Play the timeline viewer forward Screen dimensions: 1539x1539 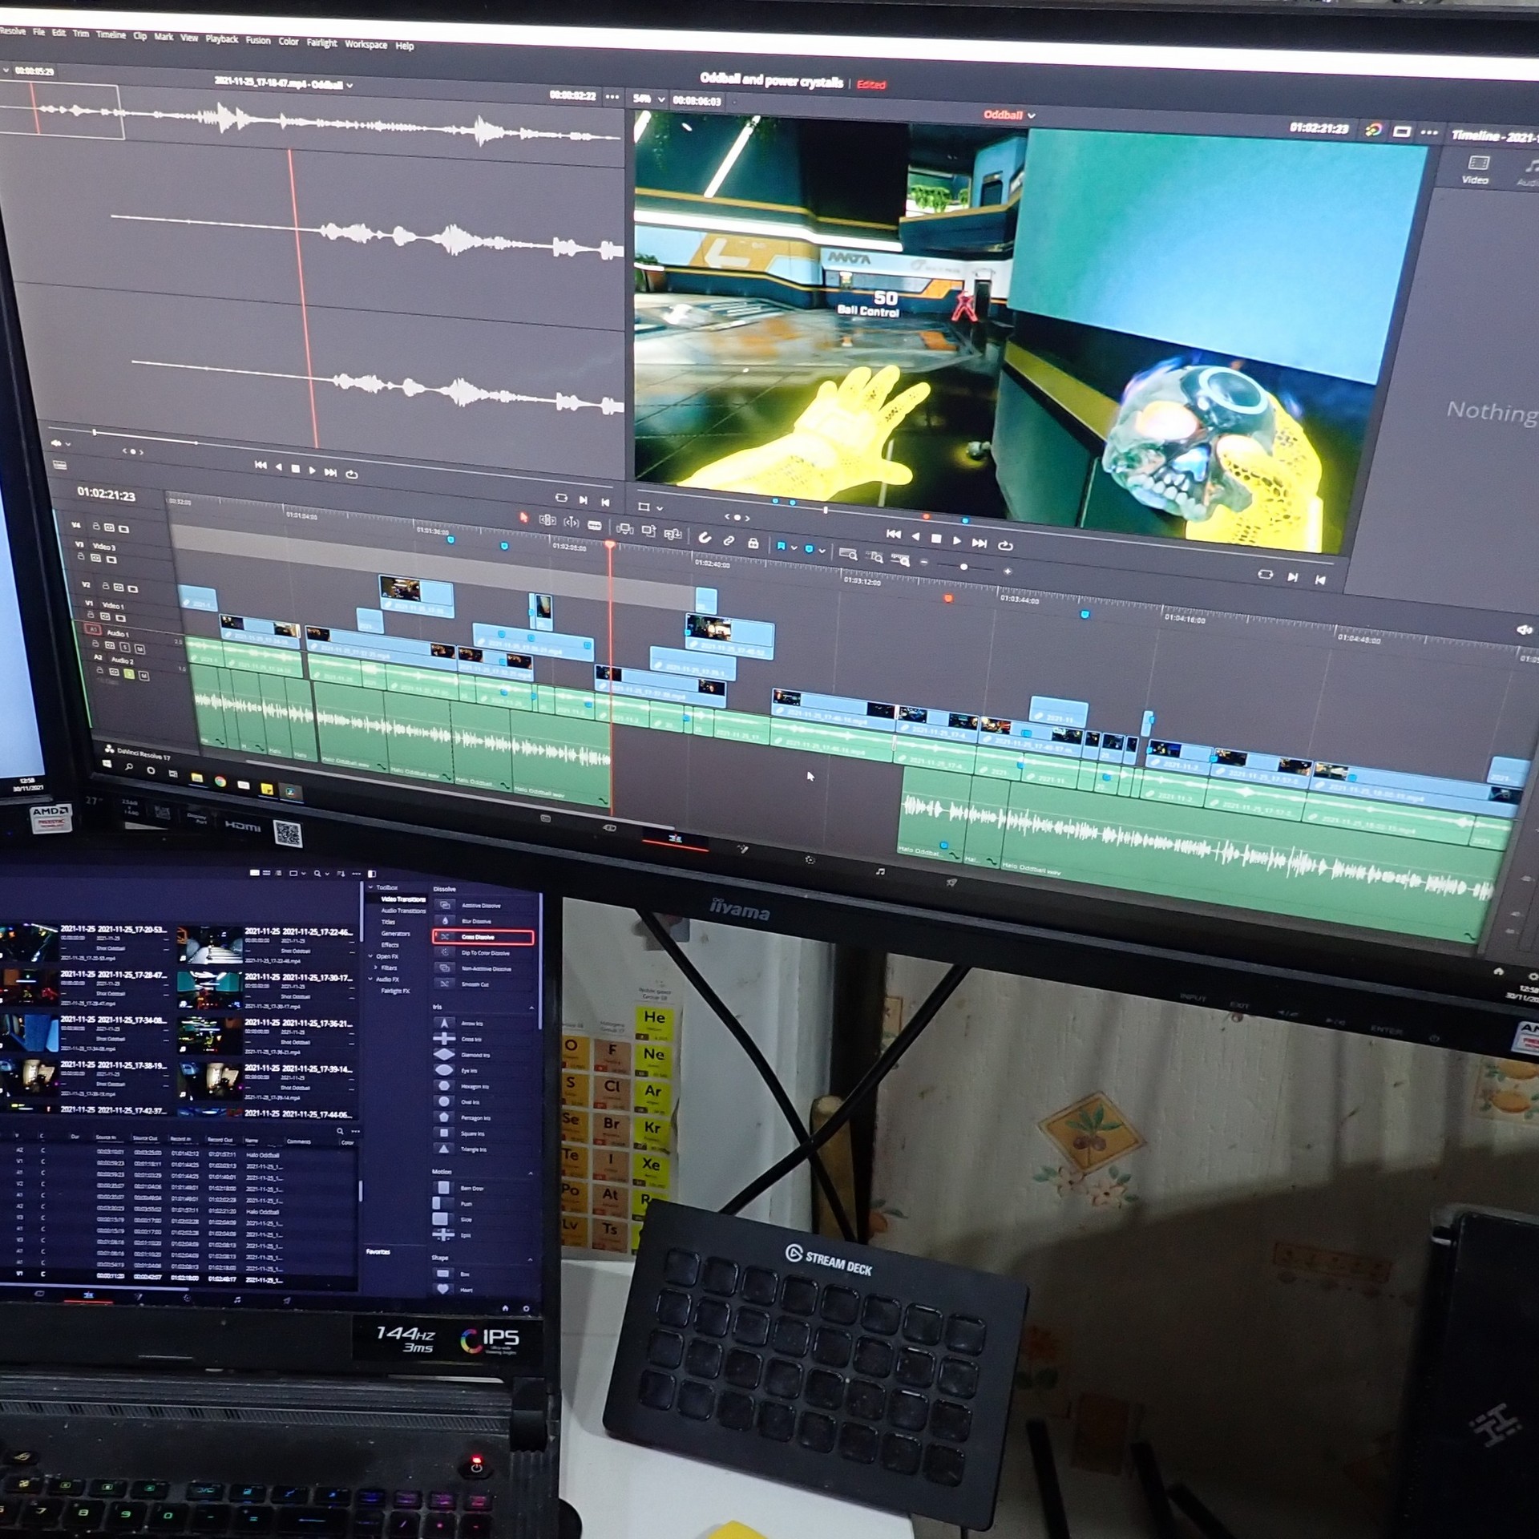[x=956, y=540]
